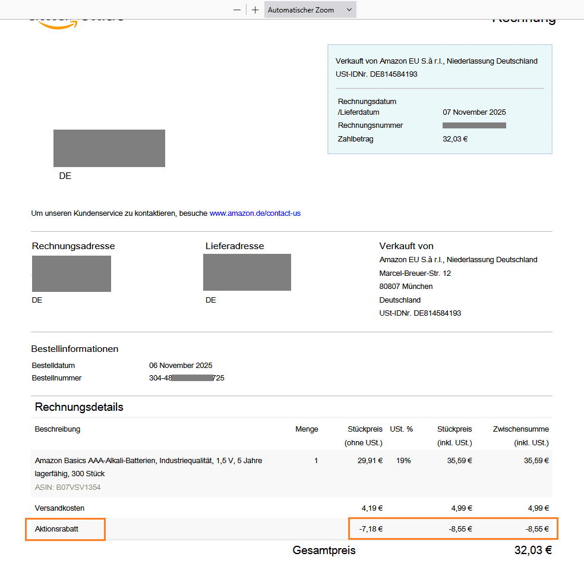Select the Amazon Basics AAA-Alkali-Batterien description
Image resolution: width=584 pixels, height=563 pixels.
tap(149, 467)
